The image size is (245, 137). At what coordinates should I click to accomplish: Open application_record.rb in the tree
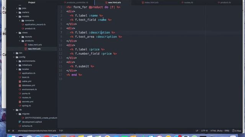[35, 24]
